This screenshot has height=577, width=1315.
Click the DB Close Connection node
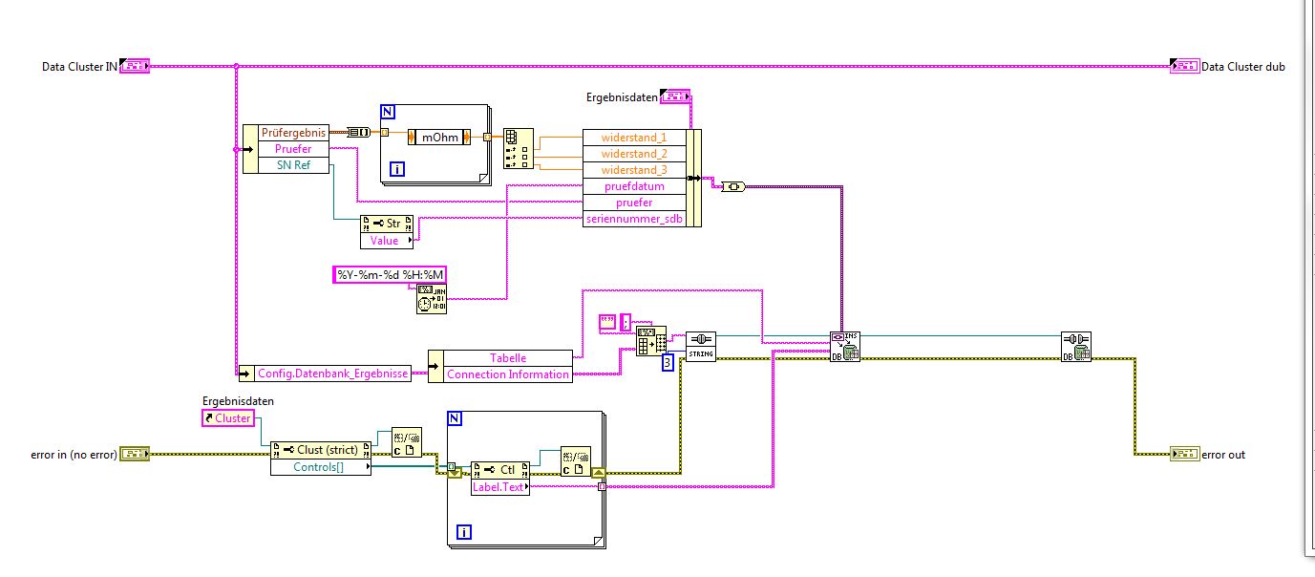[1076, 346]
